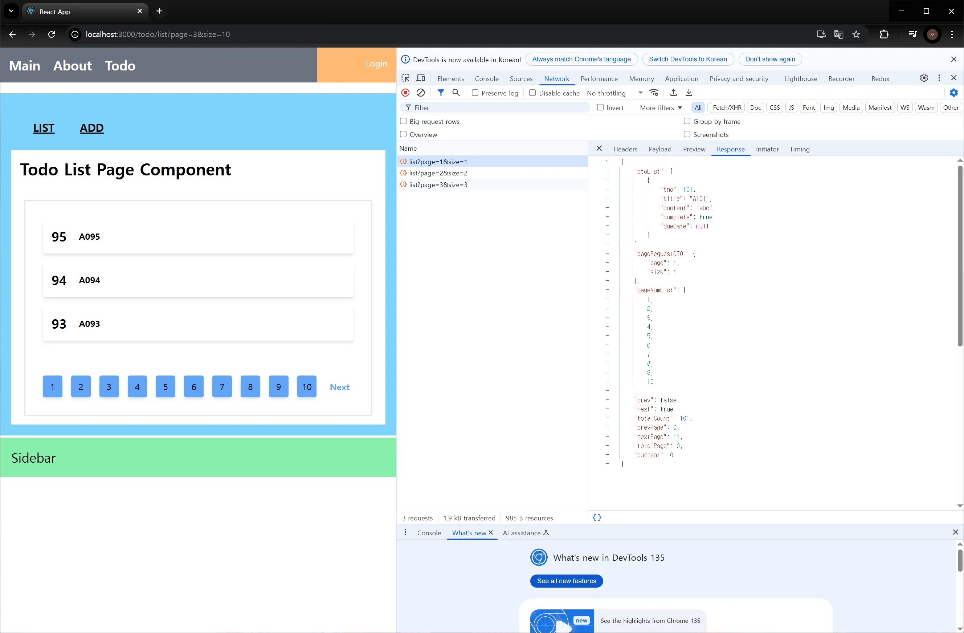Go to page 5 of todo list

(x=165, y=387)
